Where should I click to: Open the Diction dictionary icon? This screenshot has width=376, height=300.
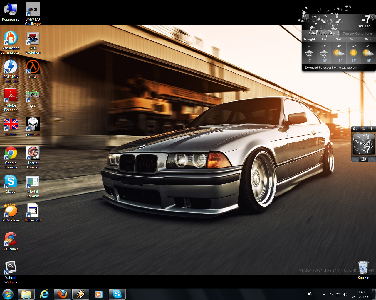click(11, 127)
